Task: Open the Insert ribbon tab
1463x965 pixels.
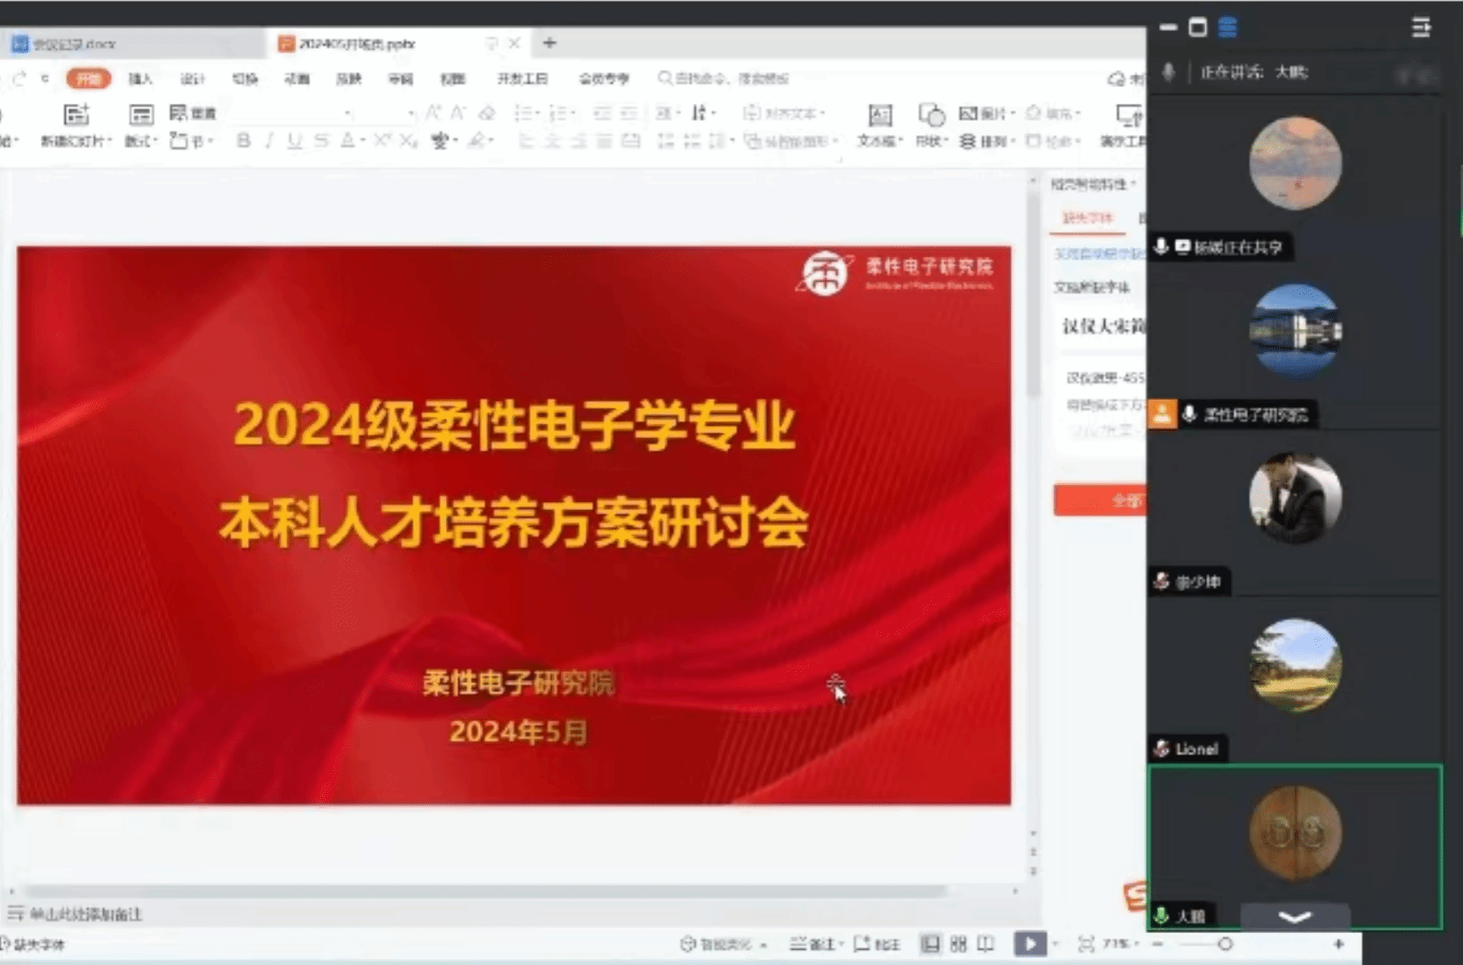Action: [x=140, y=79]
